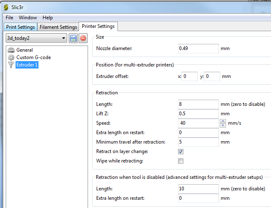Click the save preset floppy disk icon

[73, 38]
